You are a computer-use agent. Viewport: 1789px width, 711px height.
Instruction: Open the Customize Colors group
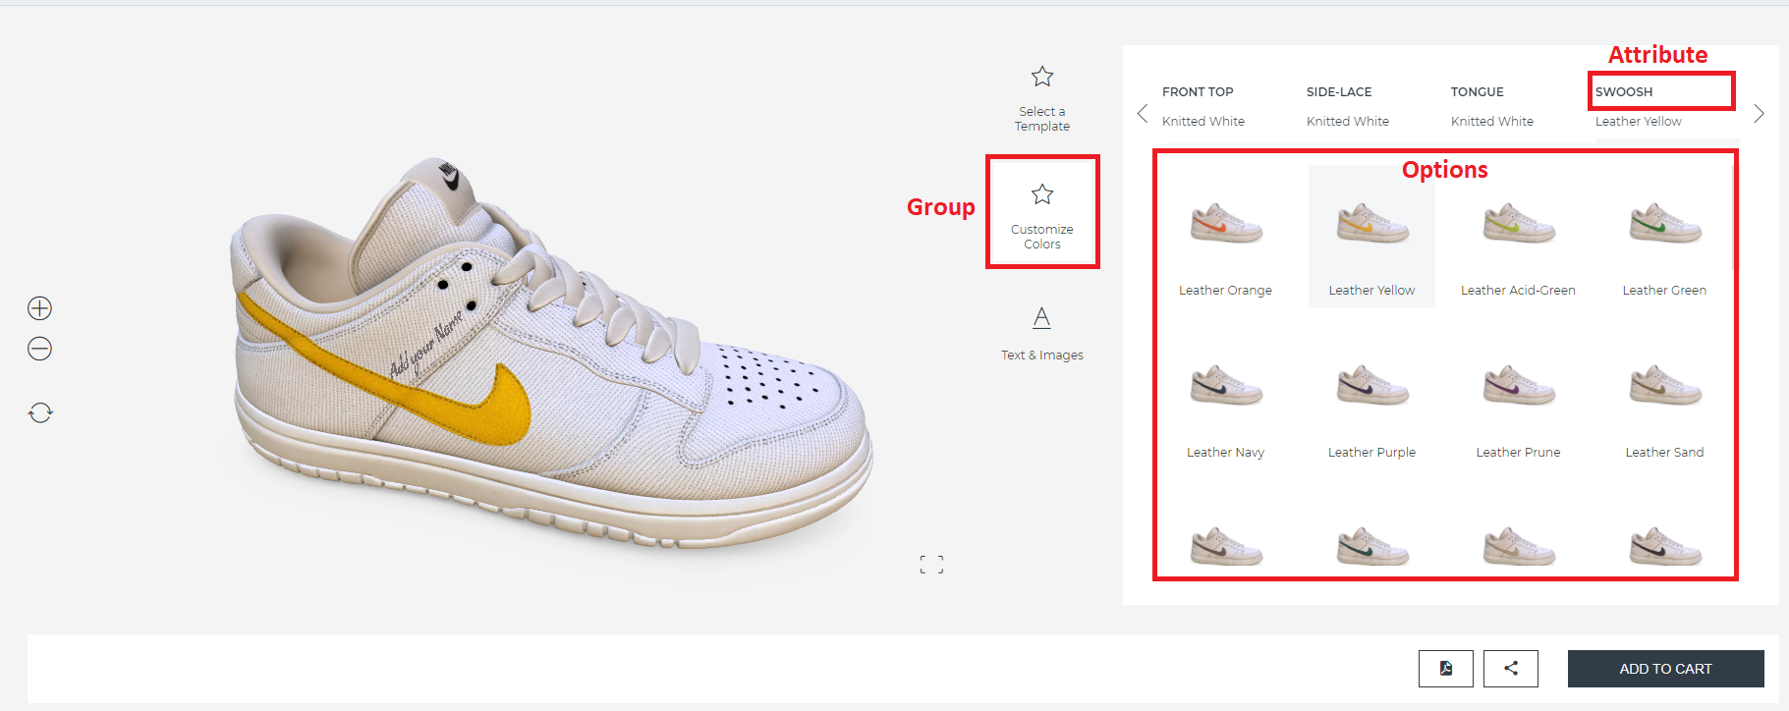tap(1042, 212)
